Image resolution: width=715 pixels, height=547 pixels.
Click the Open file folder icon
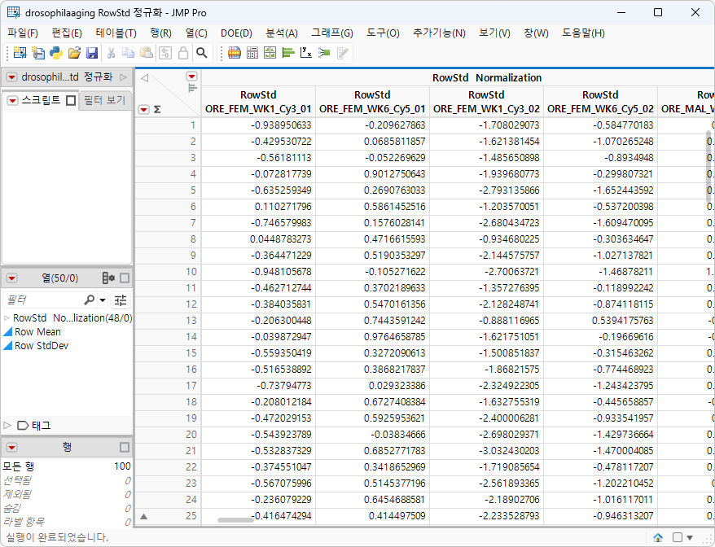click(74, 53)
